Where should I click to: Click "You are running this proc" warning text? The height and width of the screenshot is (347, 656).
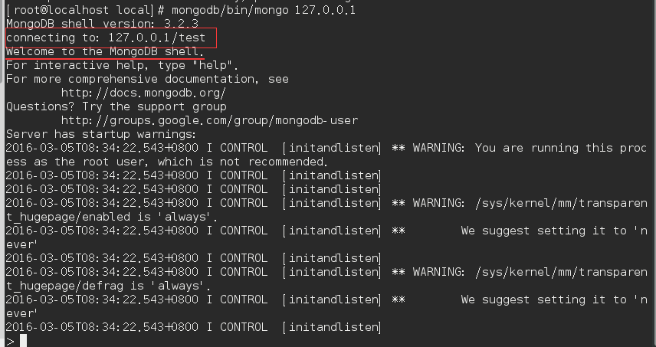click(562, 148)
